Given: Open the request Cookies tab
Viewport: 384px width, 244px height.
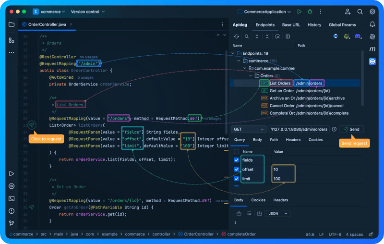Looking at the screenshot, I should [x=315, y=140].
